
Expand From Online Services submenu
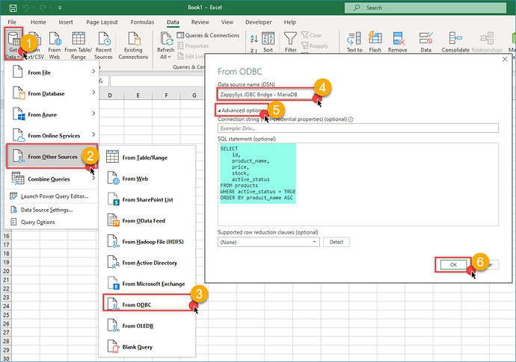point(52,135)
